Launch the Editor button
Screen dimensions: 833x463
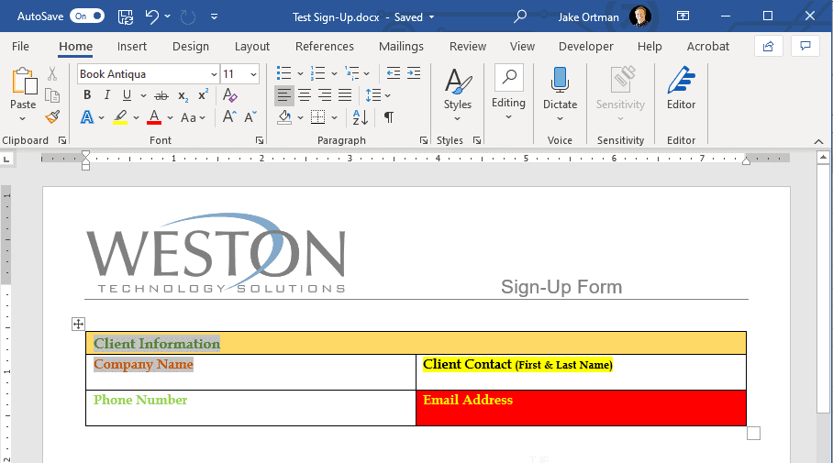pos(681,88)
